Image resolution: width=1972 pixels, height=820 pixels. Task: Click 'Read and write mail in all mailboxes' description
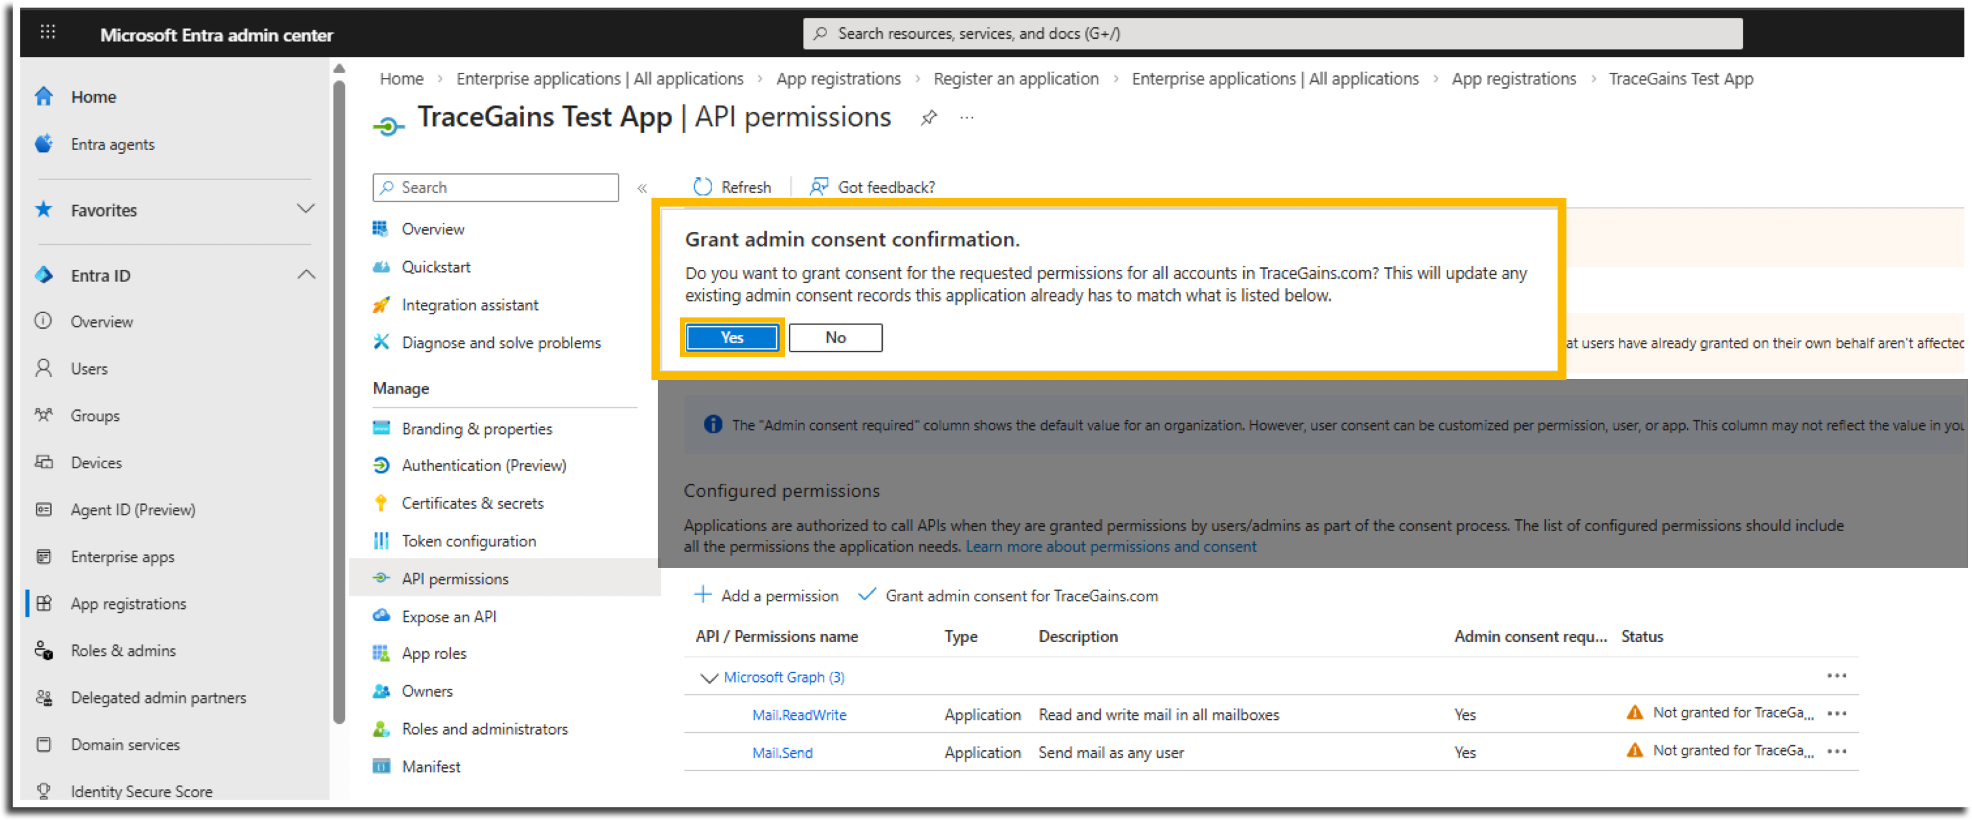pos(1158,714)
